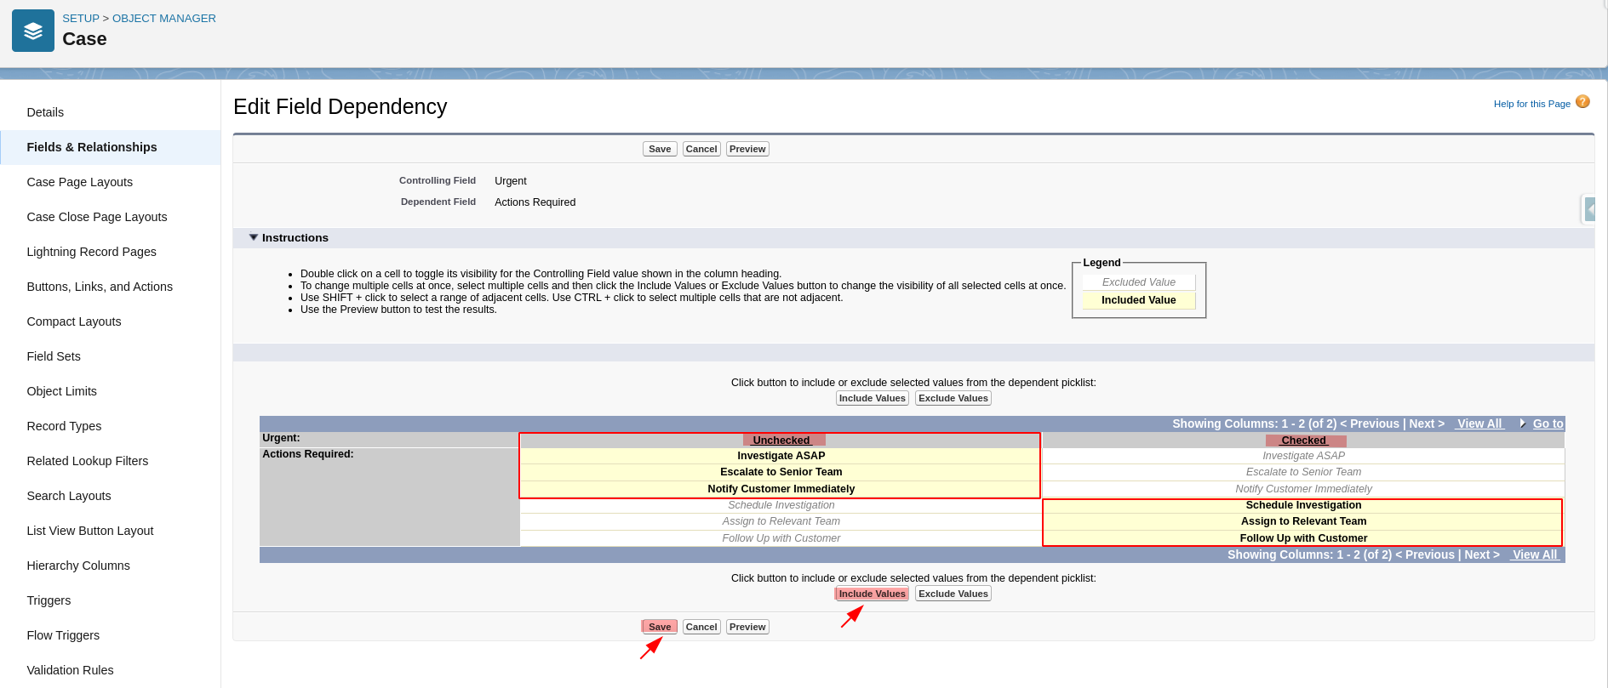Select Fields & Relationships in sidebar
Image resolution: width=1608 pixels, height=688 pixels.
92,147
